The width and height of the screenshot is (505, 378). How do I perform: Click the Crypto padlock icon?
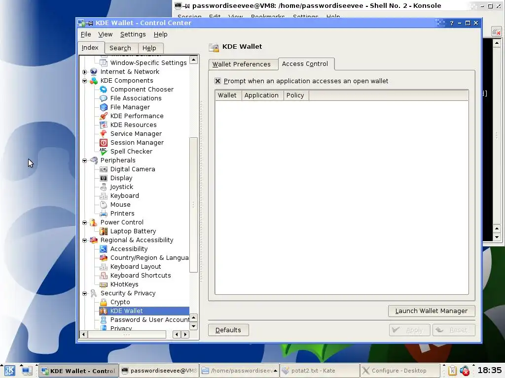(x=104, y=302)
